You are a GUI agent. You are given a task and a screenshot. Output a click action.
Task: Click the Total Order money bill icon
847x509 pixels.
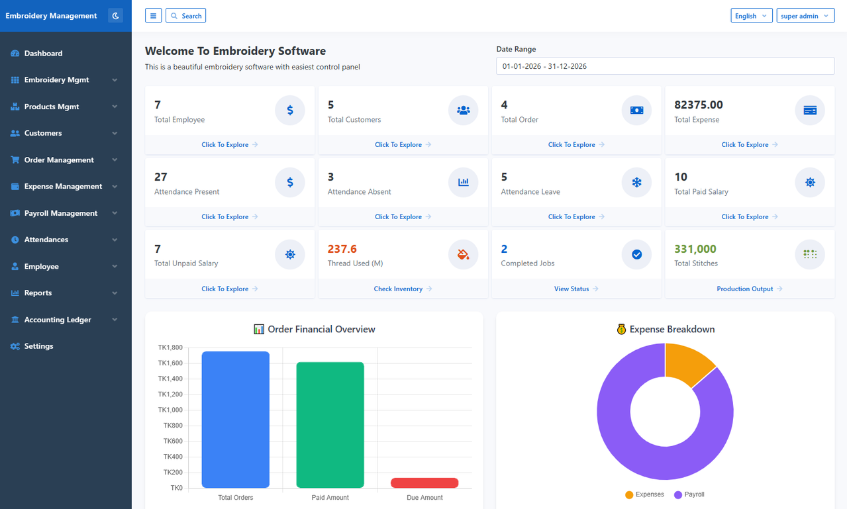tap(636, 111)
